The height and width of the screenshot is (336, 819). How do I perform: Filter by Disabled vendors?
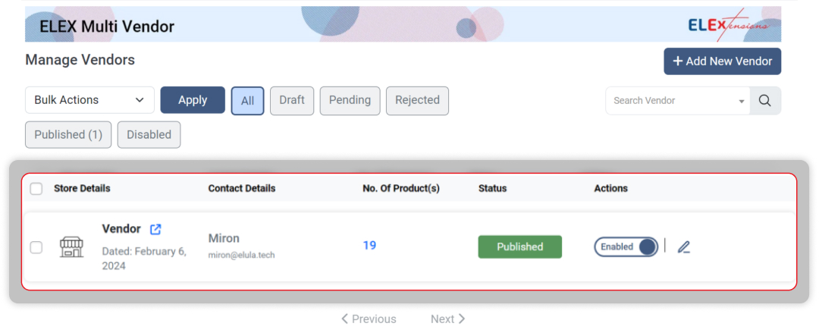click(149, 135)
